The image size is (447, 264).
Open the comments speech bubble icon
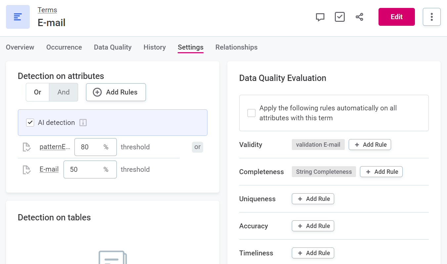click(x=320, y=17)
